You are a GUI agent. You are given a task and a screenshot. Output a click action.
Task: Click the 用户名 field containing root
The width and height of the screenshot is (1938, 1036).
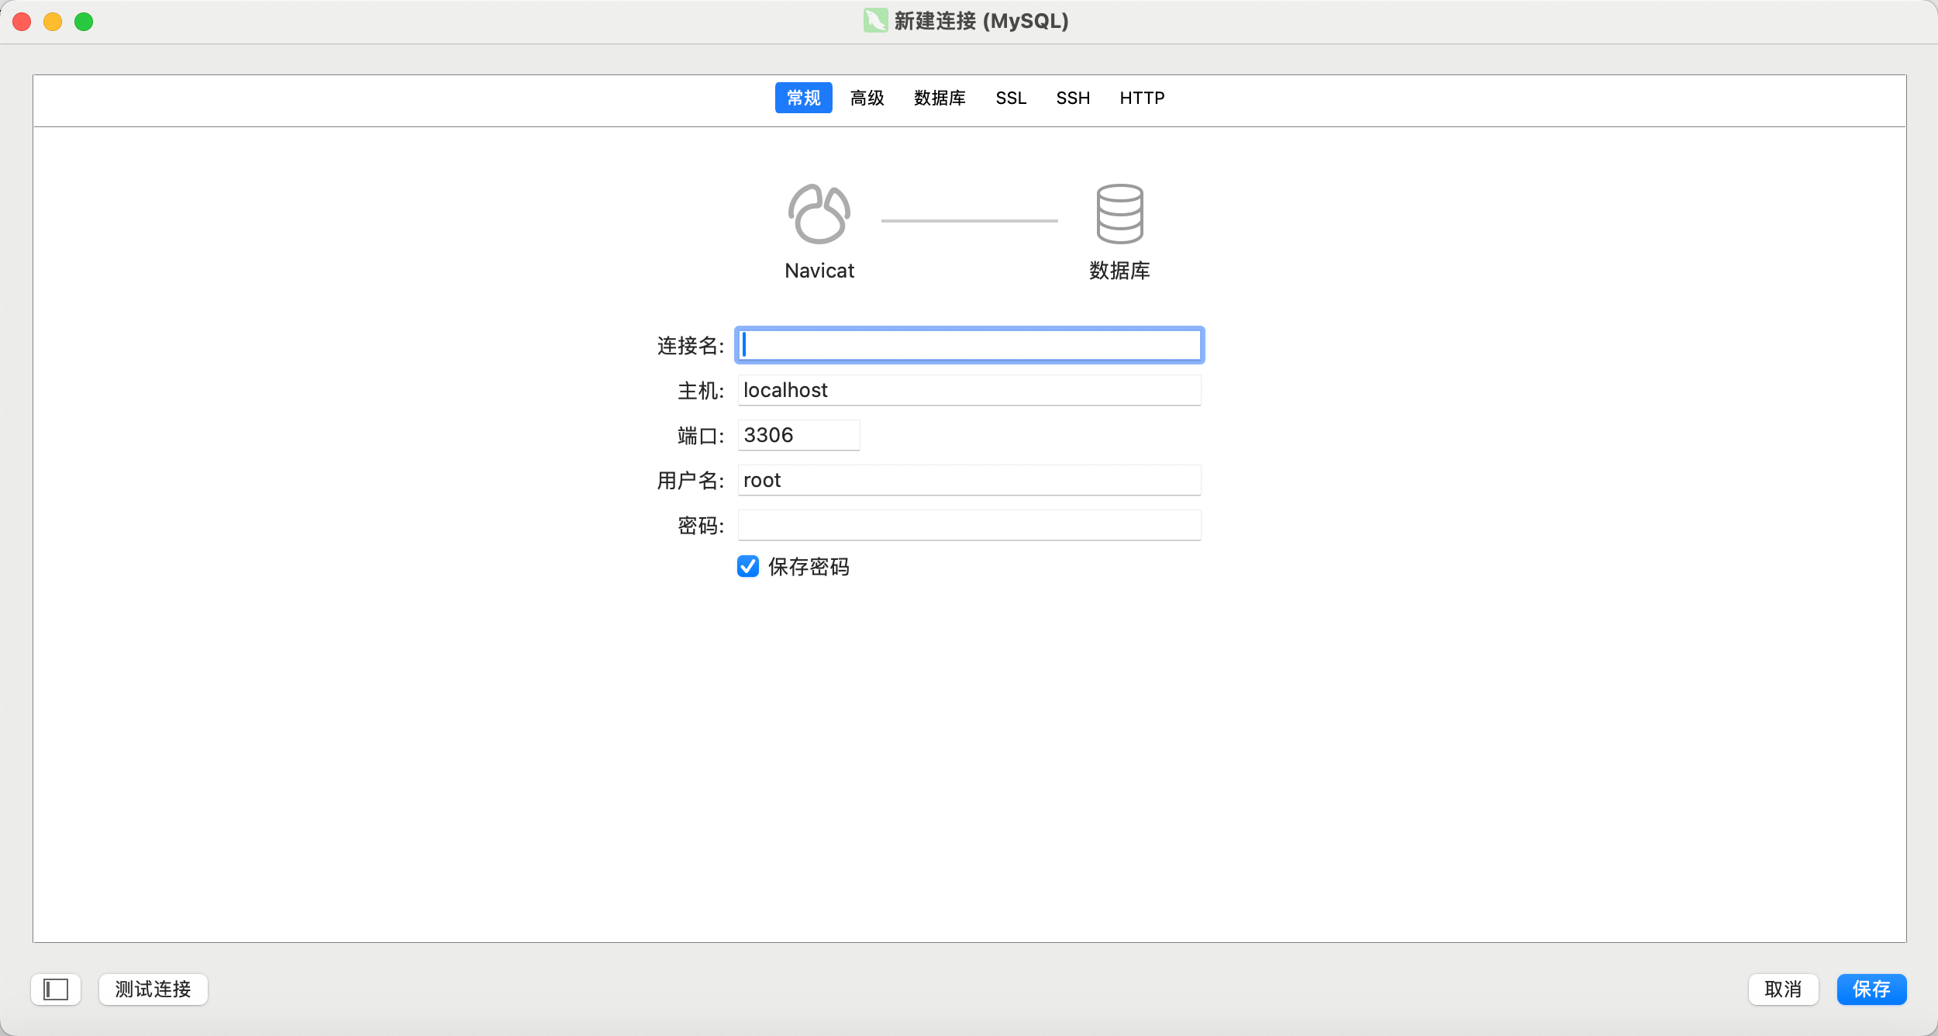969,480
